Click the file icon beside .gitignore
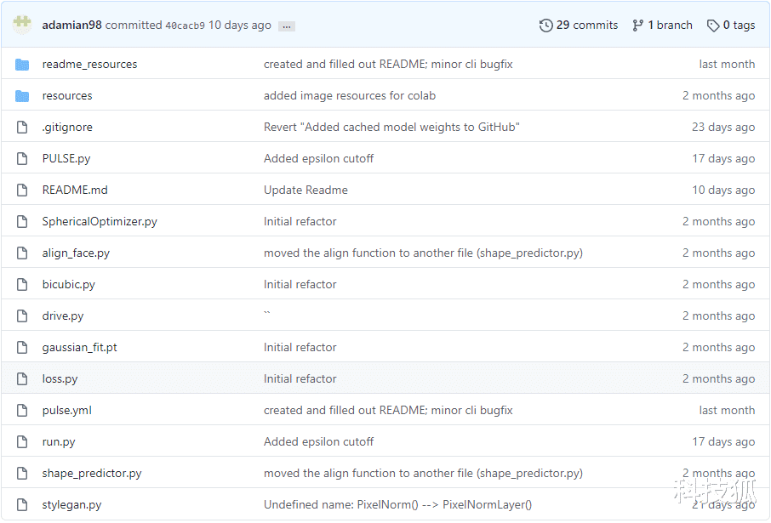The width and height of the screenshot is (771, 523). (22, 127)
